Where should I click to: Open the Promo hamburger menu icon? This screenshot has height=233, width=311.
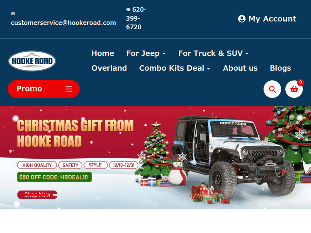click(68, 89)
